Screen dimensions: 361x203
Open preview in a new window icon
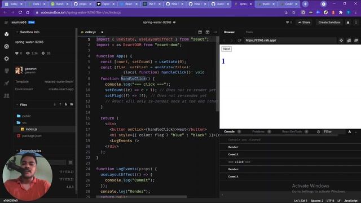point(356,40)
